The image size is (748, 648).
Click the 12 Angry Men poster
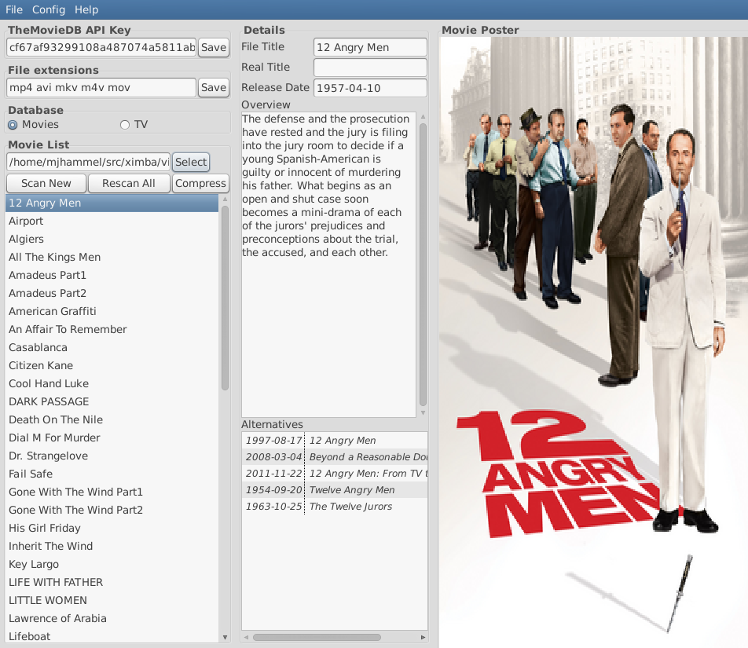[593, 341]
